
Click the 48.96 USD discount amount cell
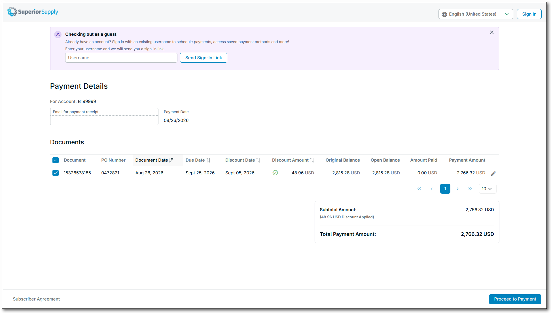[x=303, y=173]
